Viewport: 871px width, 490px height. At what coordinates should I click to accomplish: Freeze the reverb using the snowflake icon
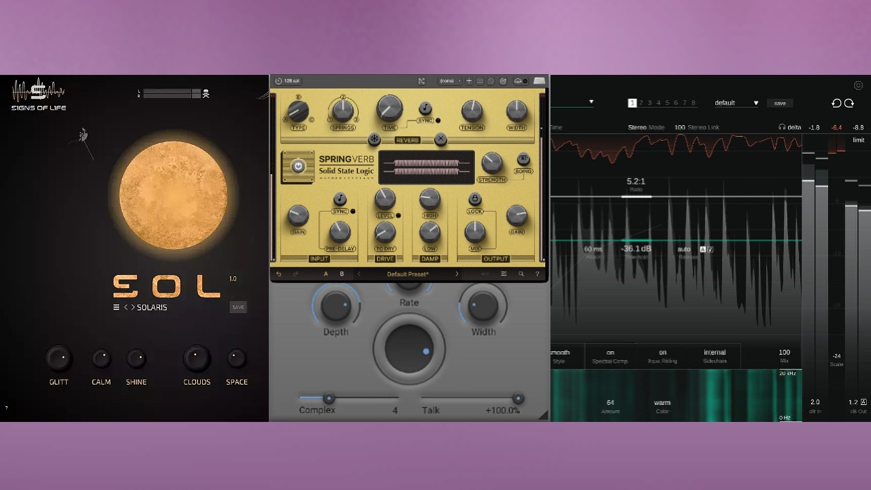pyautogui.click(x=373, y=140)
